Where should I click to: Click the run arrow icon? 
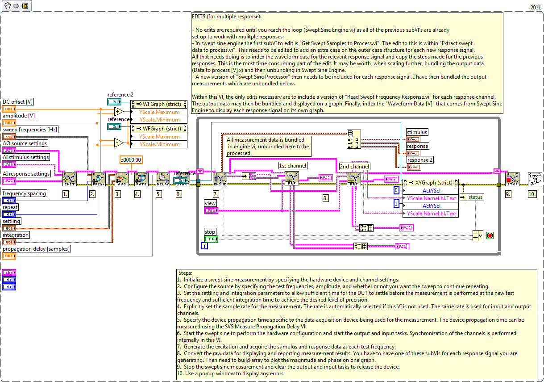click(x=15, y=6)
